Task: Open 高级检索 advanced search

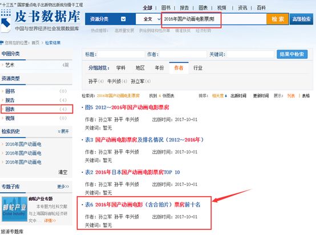Action: click(301, 19)
